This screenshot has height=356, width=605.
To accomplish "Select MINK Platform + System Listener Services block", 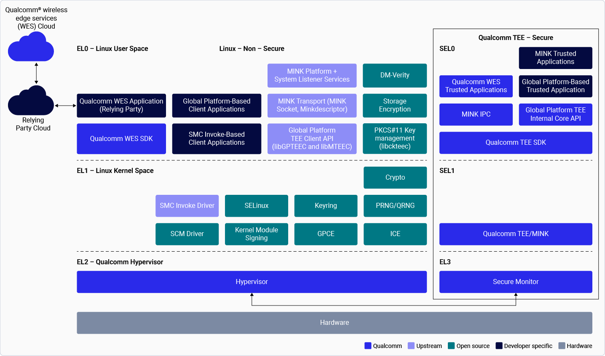I will (312, 75).
